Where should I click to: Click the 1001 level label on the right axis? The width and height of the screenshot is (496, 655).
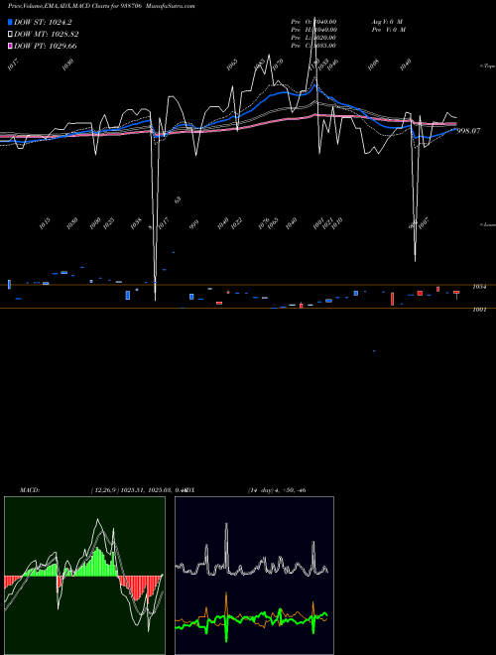click(x=479, y=310)
